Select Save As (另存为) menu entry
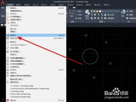The width and height of the screenshot is (136, 102). click(x=36, y=38)
